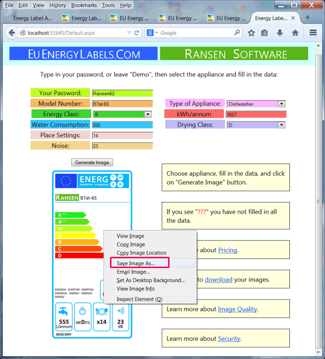The width and height of the screenshot is (325, 359).
Task: Choose Inspect Element (Q) entry
Action: coord(140,299)
